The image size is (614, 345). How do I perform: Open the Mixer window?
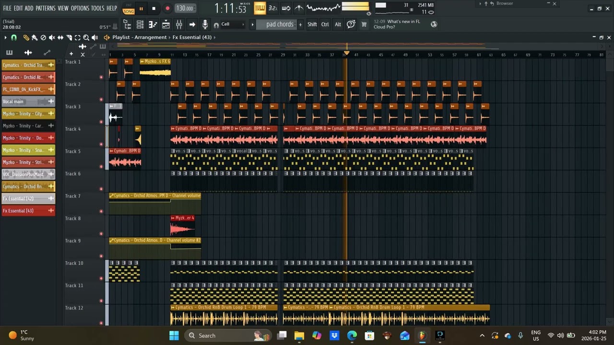coord(179,24)
